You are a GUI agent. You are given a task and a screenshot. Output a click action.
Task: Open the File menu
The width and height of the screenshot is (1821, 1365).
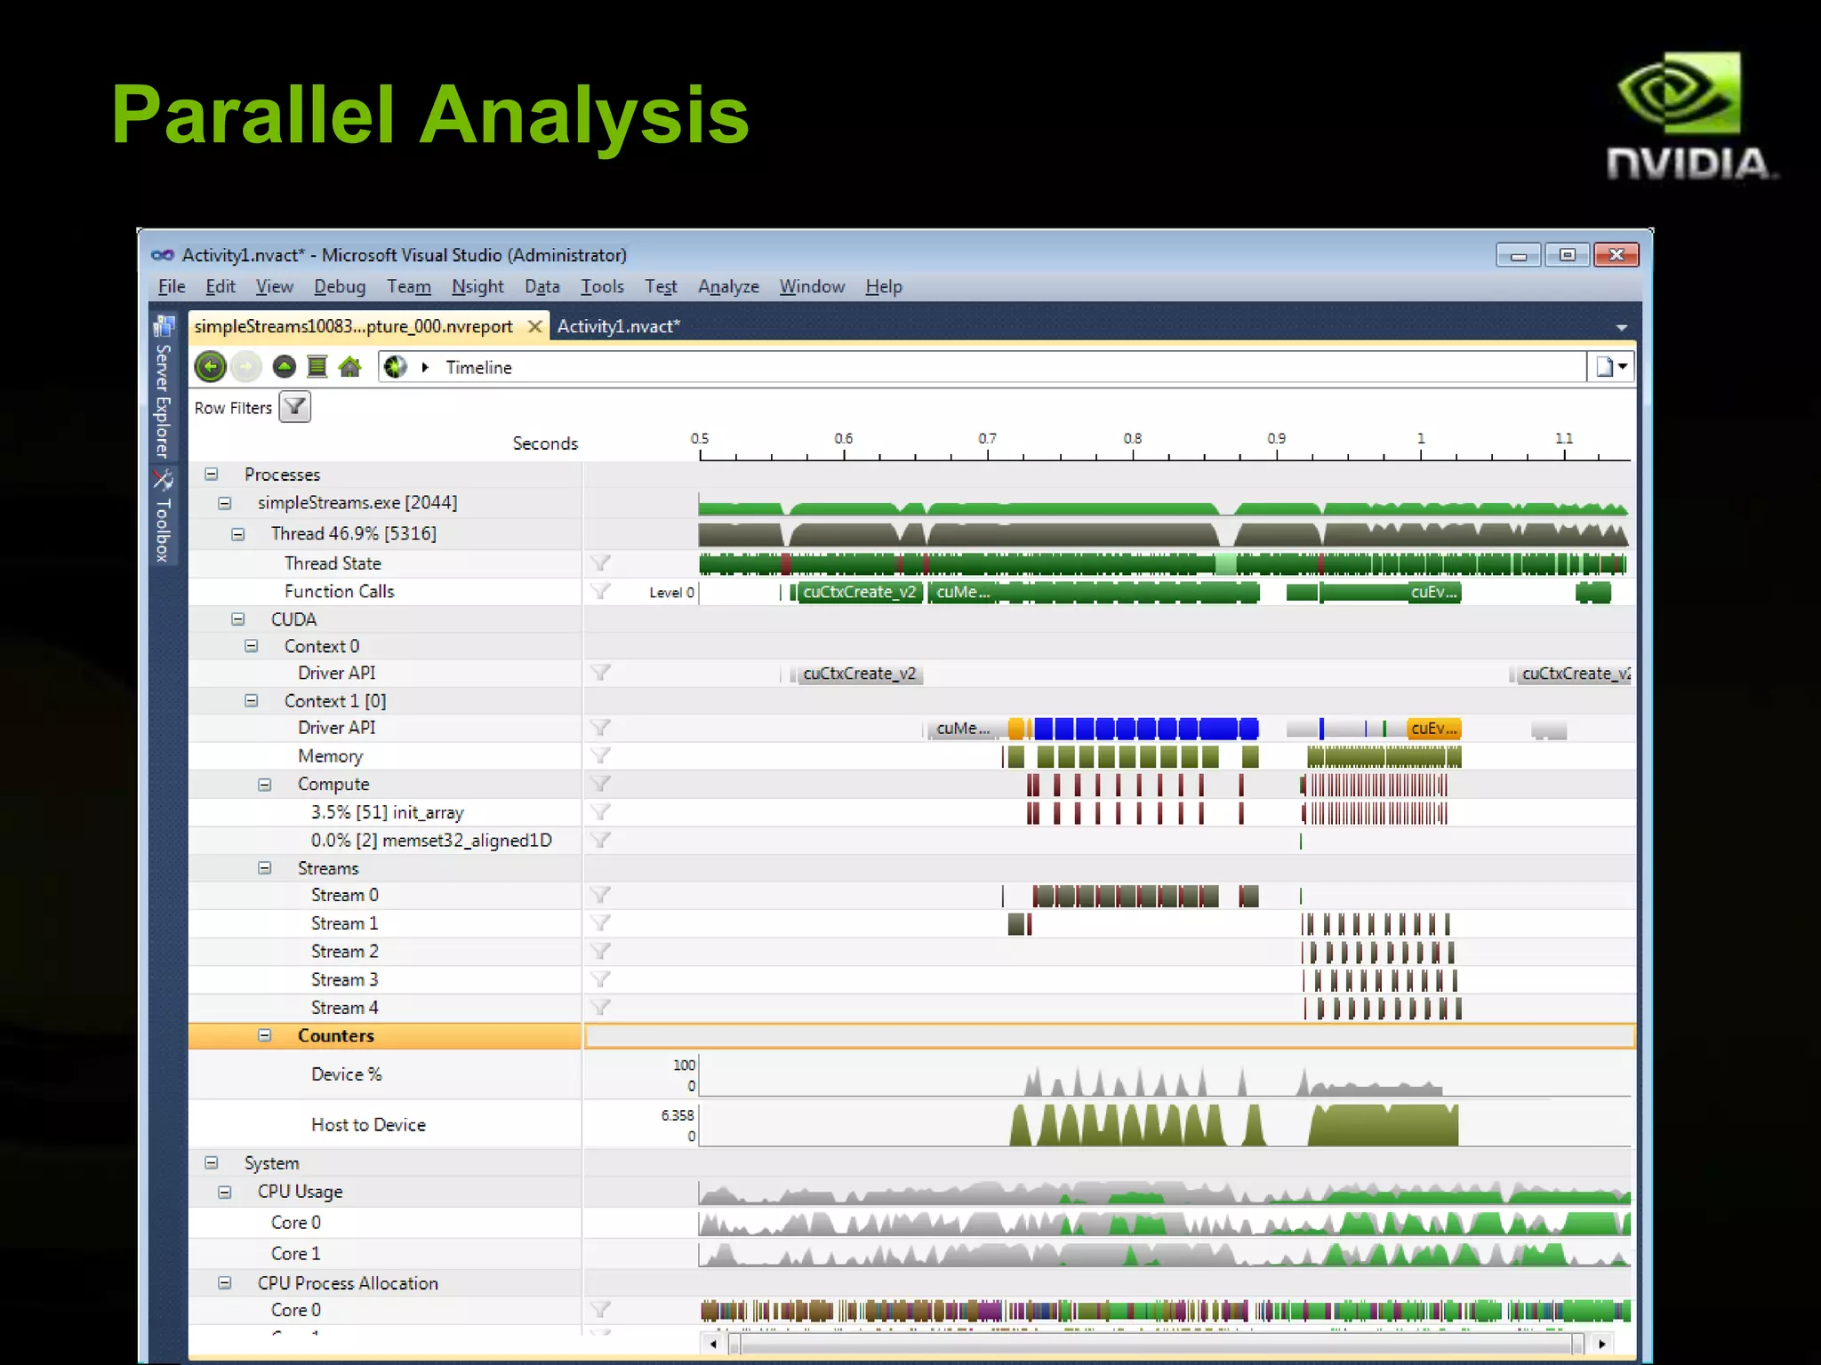tap(172, 286)
